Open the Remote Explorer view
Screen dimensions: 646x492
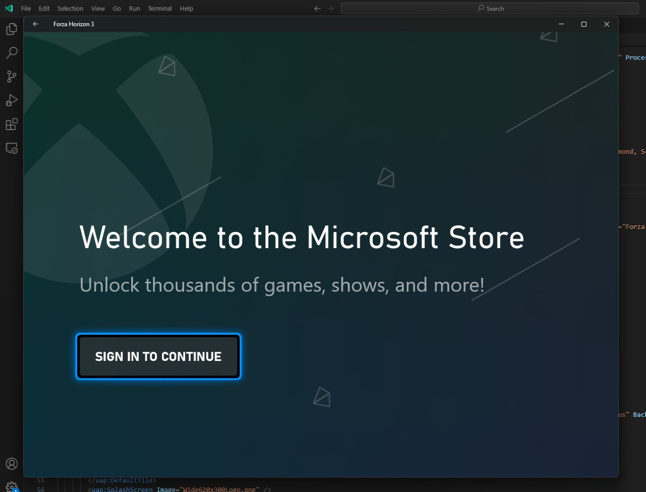(12, 148)
